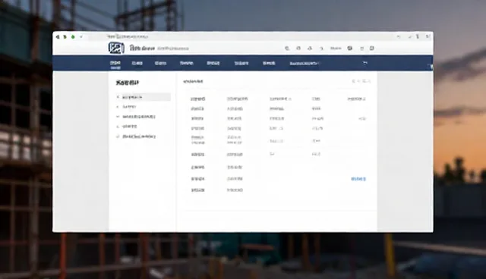Click the blue link in the table
The width and height of the screenshot is (486, 279).
point(358,179)
